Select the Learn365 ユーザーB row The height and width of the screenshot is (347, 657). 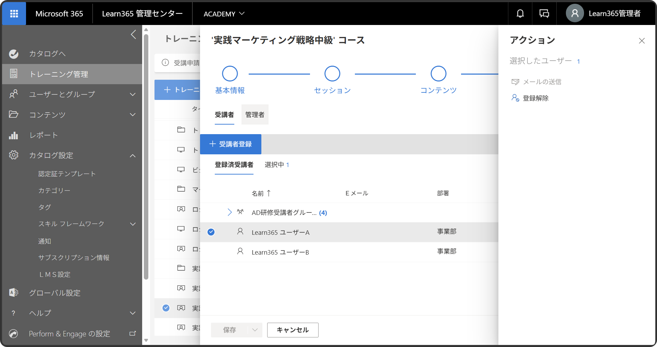tap(349, 252)
